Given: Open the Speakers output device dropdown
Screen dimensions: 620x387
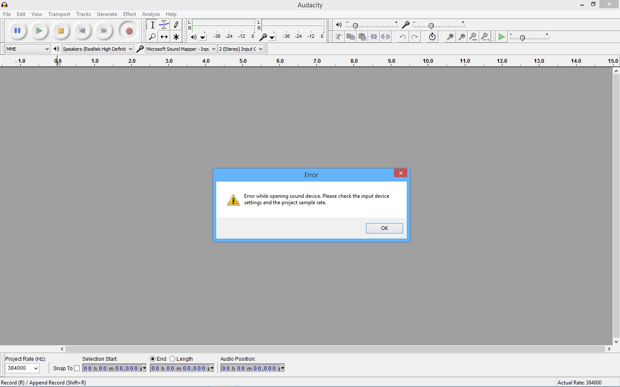Looking at the screenshot, I should 98,49.
